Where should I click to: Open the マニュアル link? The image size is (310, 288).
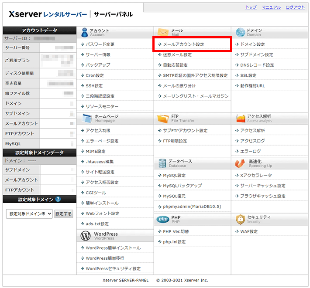tap(271, 7)
